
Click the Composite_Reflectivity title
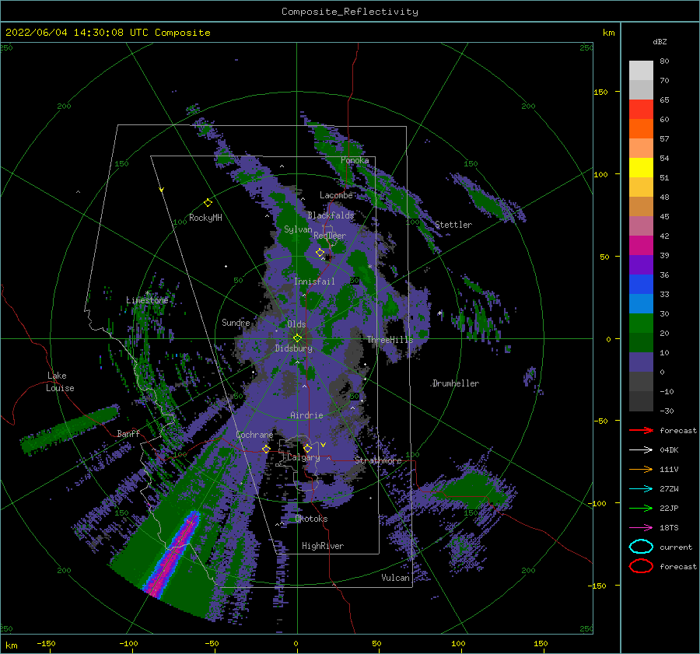tap(349, 12)
